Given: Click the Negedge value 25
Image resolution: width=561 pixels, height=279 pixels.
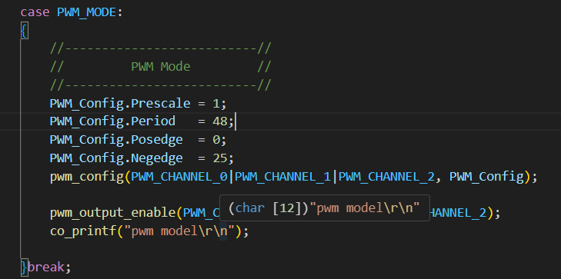Looking at the screenshot, I should coord(220,158).
